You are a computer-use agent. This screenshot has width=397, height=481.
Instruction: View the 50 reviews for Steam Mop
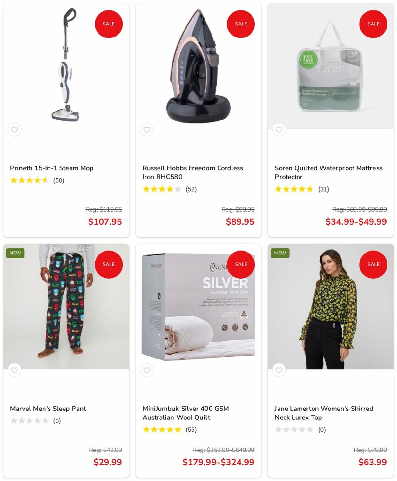click(58, 180)
